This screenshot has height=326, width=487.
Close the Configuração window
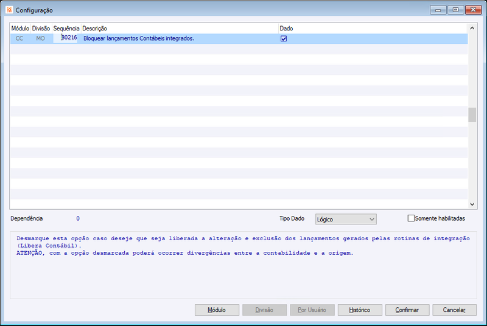tap(474, 10)
